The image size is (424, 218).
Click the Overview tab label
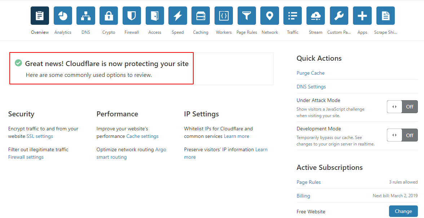(40, 32)
